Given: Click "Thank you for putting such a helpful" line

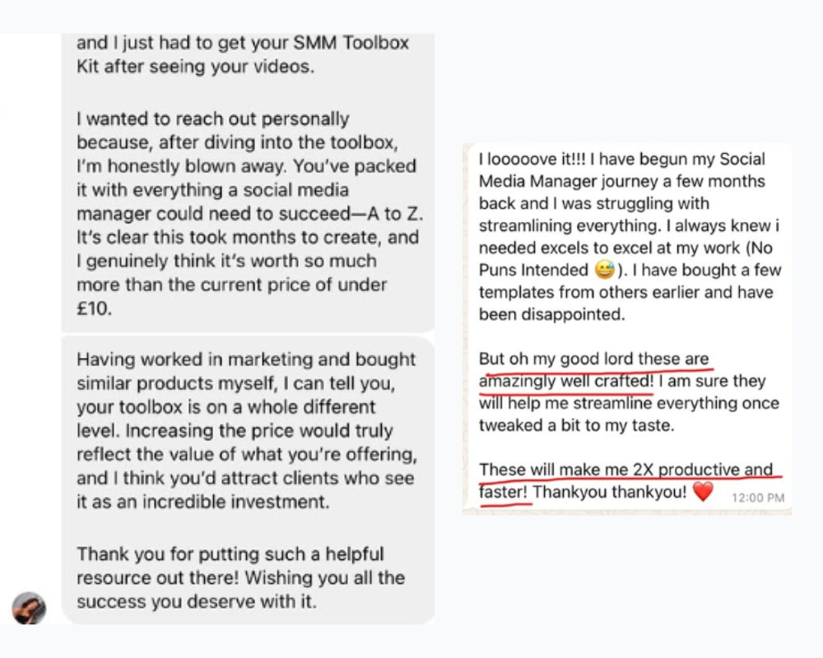Looking at the screenshot, I should tap(230, 554).
